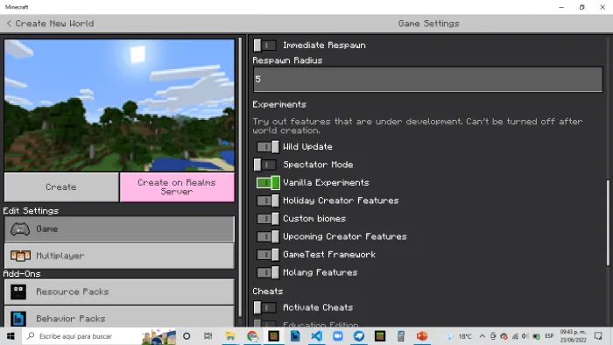Click the Multiplayer players icon

pos(20,256)
